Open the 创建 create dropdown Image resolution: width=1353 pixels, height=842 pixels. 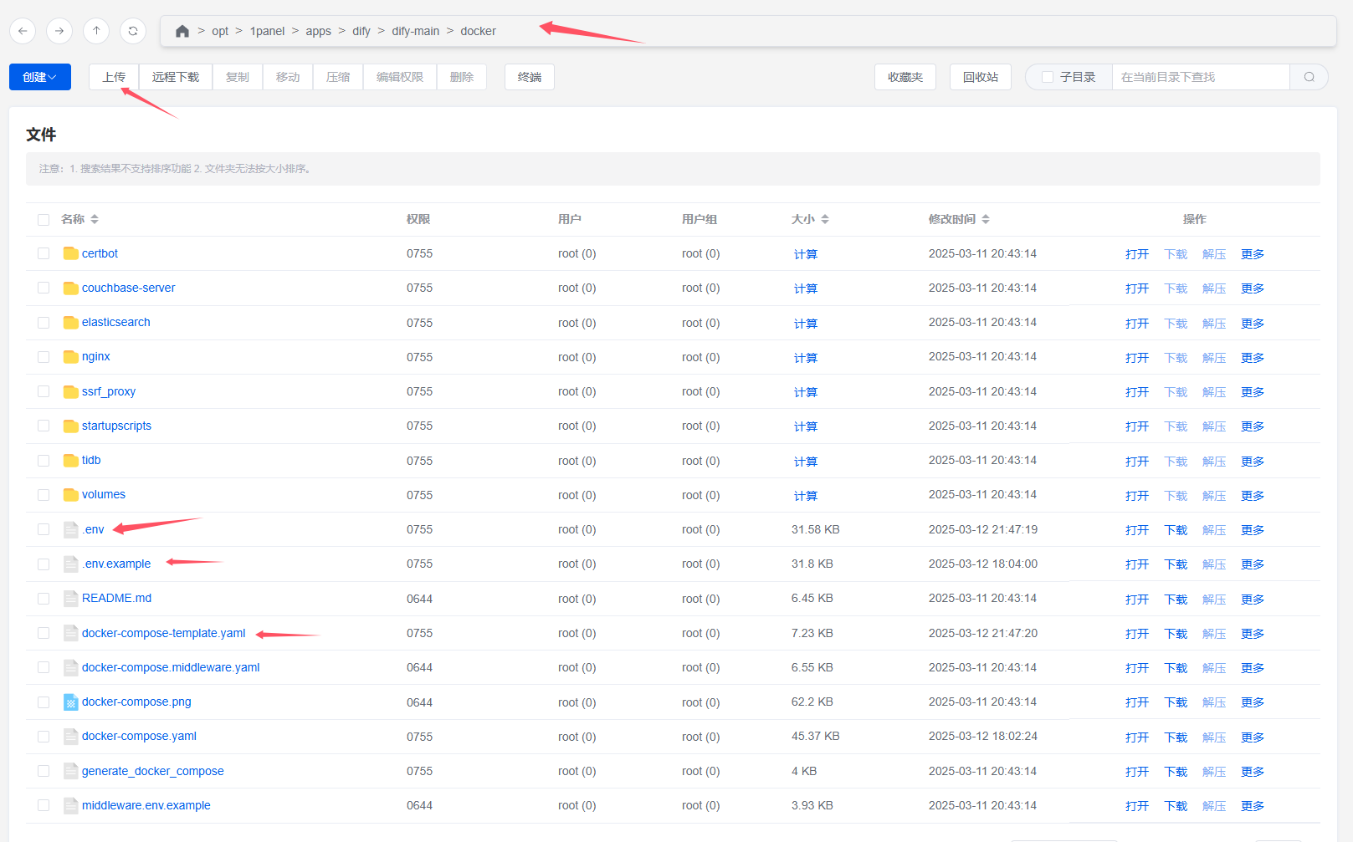(40, 77)
